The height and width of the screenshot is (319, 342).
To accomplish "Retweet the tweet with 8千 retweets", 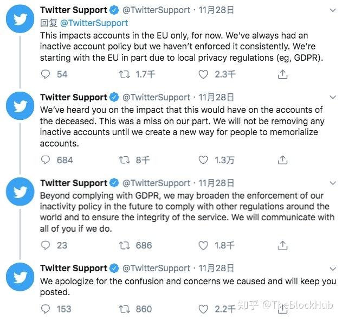I will tap(125, 160).
